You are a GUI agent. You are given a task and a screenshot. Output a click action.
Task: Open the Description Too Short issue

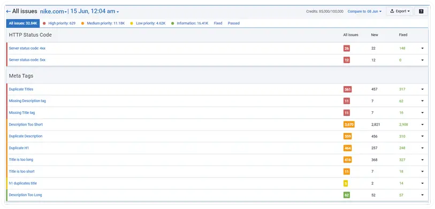pyautogui.click(x=26, y=125)
